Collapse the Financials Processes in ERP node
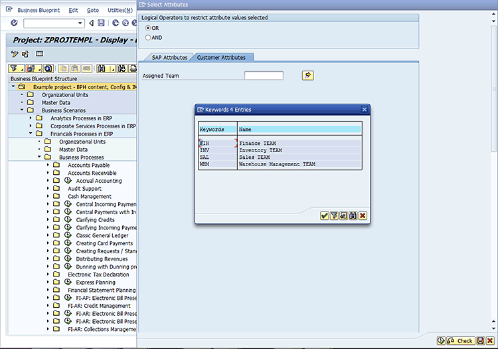 pos(31,134)
